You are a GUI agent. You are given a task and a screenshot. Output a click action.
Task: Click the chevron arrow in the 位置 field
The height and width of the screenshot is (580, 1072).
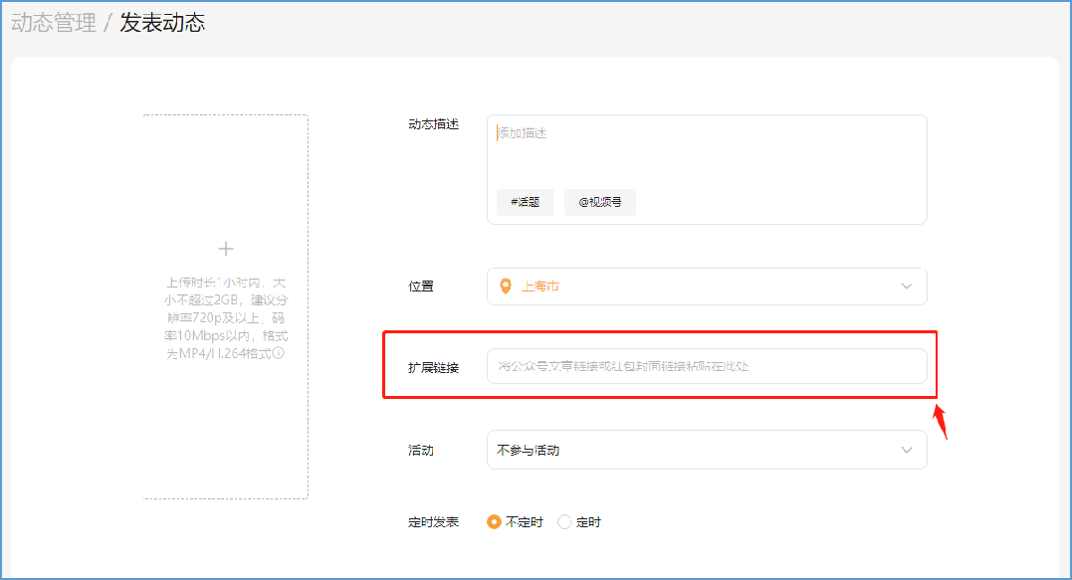pyautogui.click(x=906, y=287)
